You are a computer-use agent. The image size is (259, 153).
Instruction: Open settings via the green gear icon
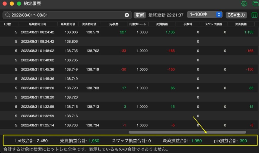[244, 4]
